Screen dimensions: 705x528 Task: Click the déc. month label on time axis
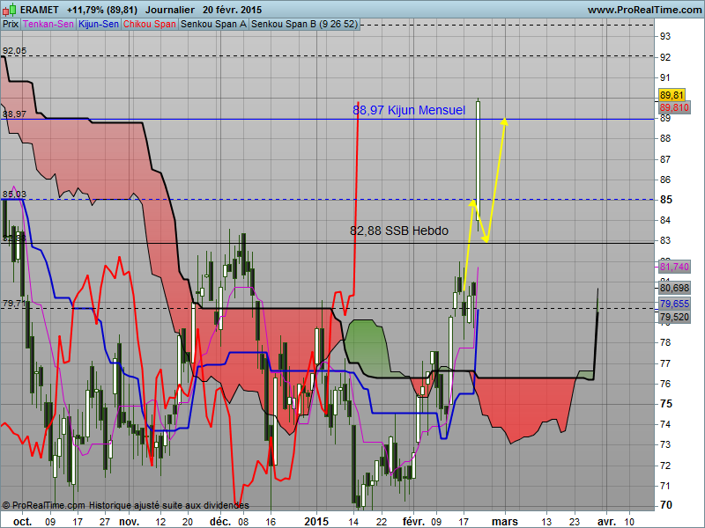pyautogui.click(x=220, y=522)
